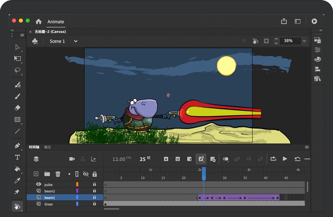The image size is (333, 217).
Task: Expand the zoom percentage dropdown
Action: pyautogui.click(x=304, y=41)
